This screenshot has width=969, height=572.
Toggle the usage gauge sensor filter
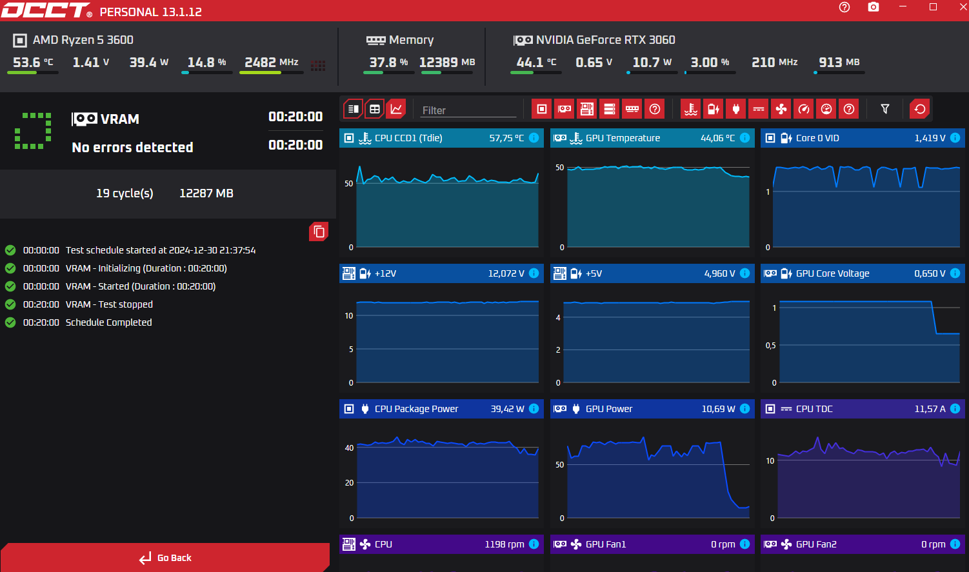point(826,109)
